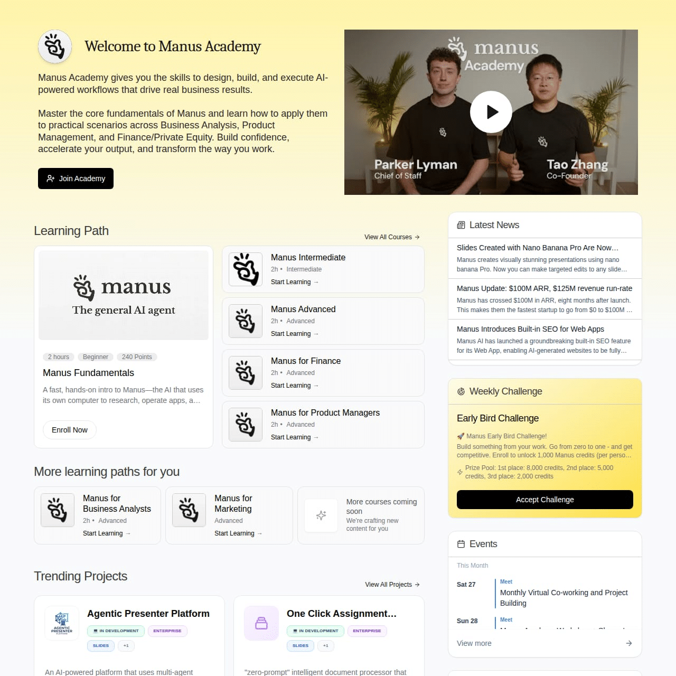The width and height of the screenshot is (676, 676).
Task: Expand events with the View more arrow
Action: [x=629, y=643]
